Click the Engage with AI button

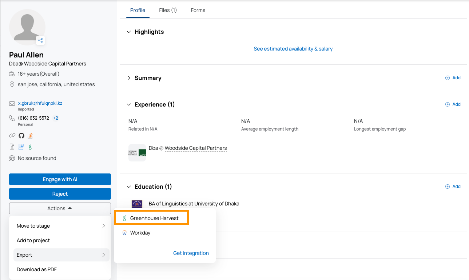60,179
